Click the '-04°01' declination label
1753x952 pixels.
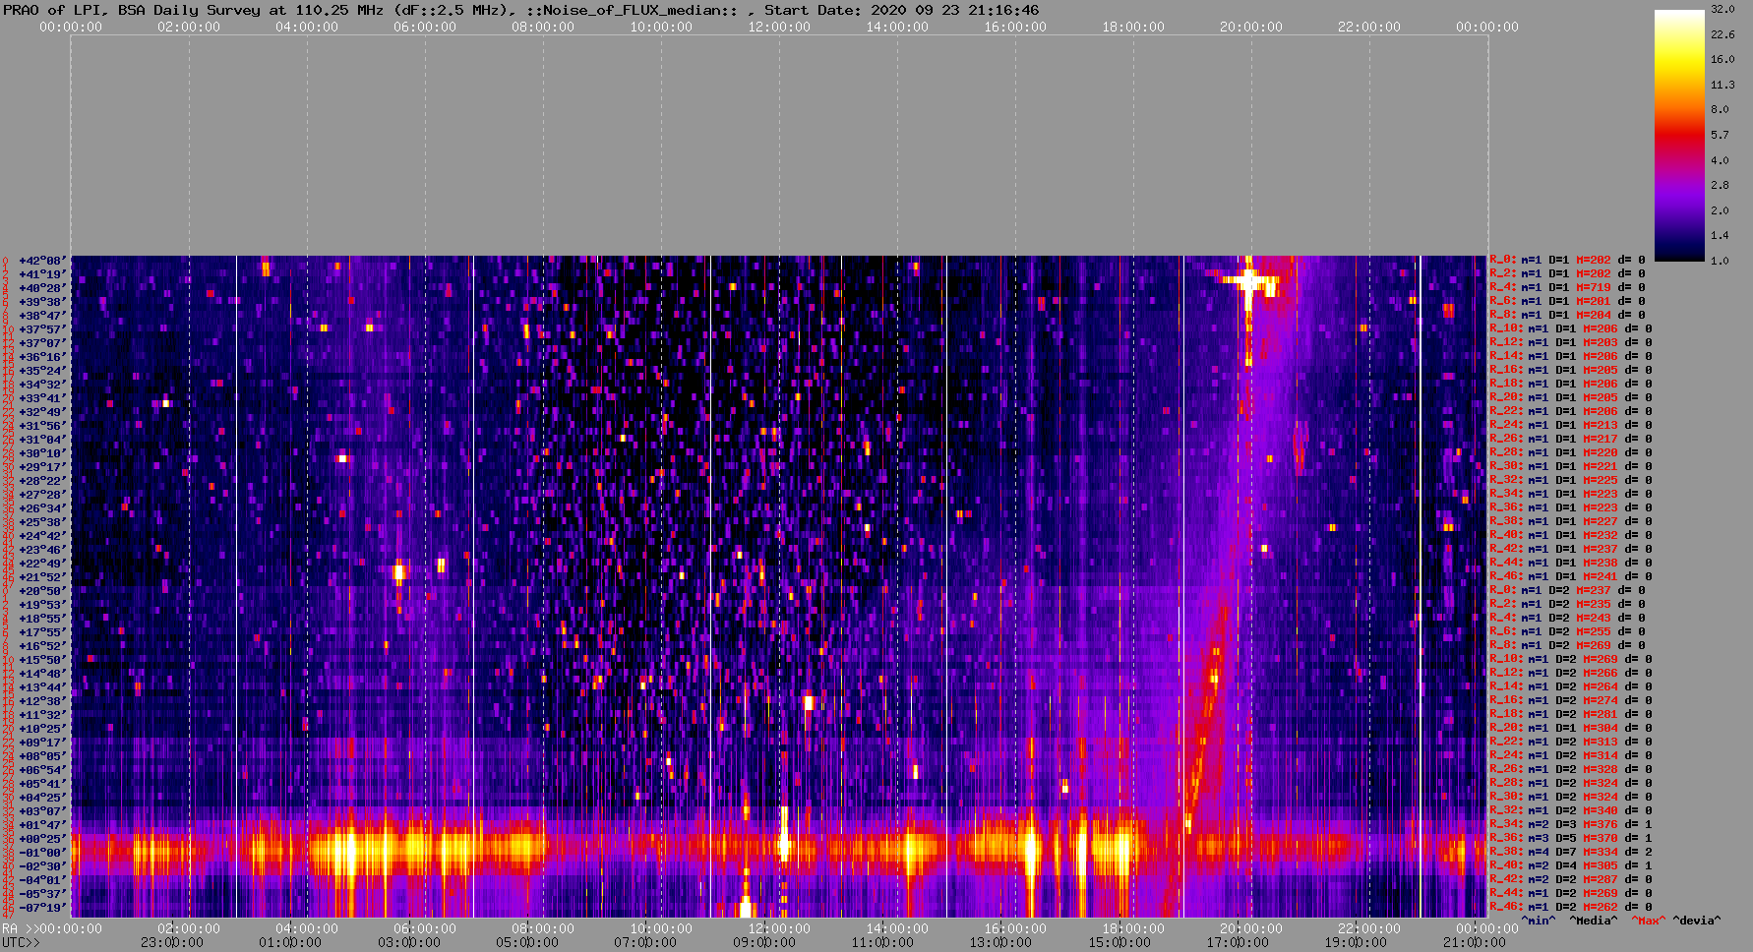42,880
